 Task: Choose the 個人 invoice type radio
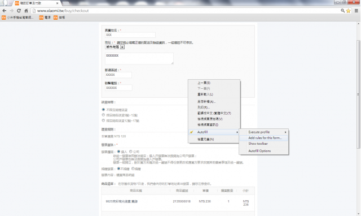tap(119, 152)
